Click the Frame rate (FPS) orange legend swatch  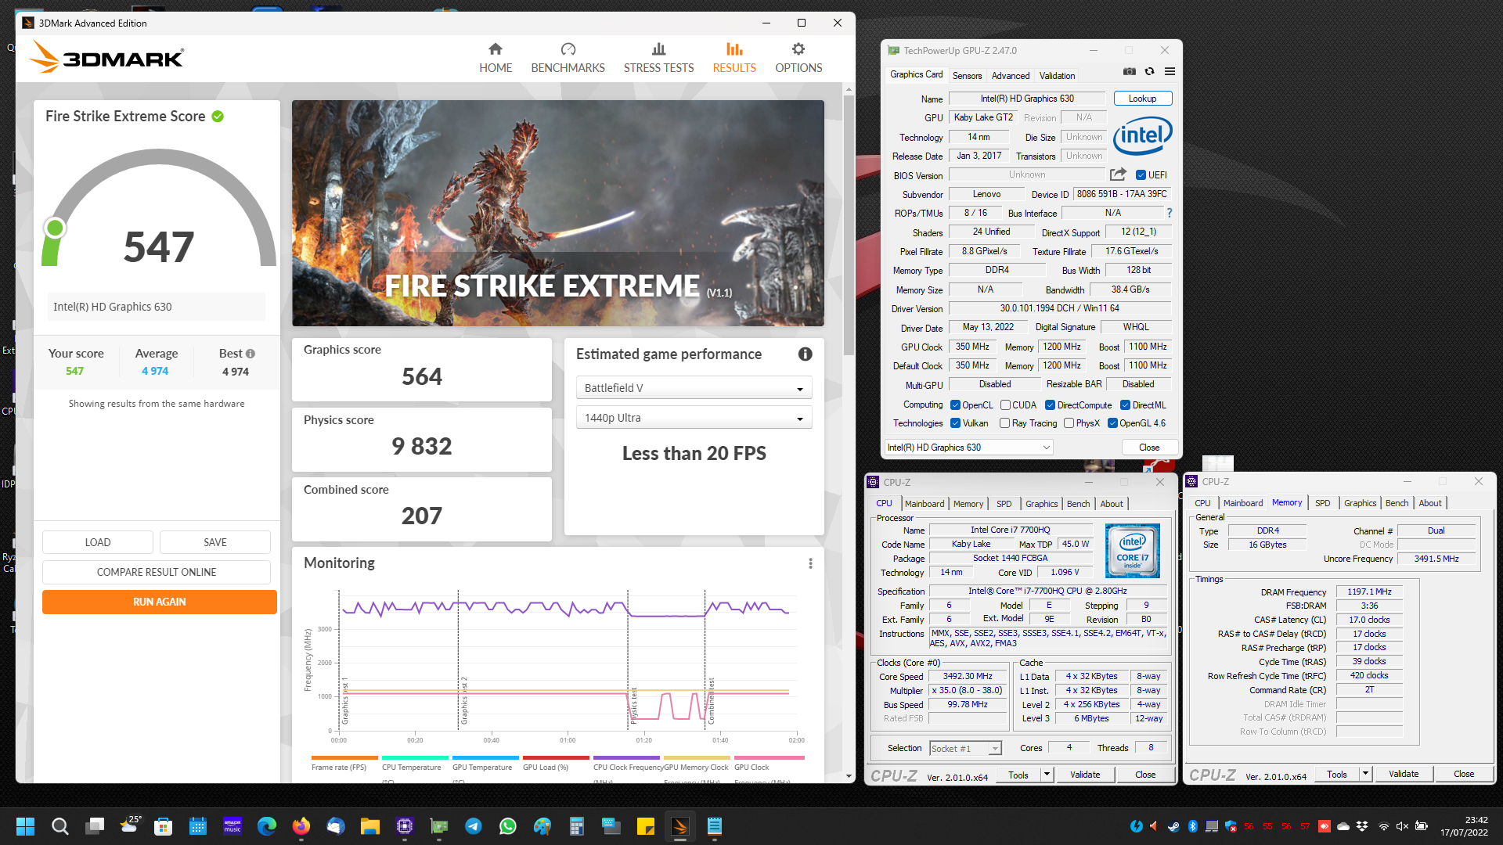pos(344,757)
